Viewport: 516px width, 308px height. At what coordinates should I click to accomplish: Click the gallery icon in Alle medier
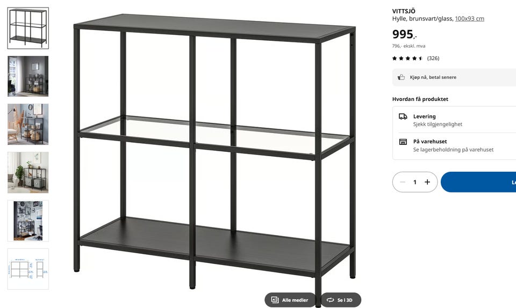275,300
